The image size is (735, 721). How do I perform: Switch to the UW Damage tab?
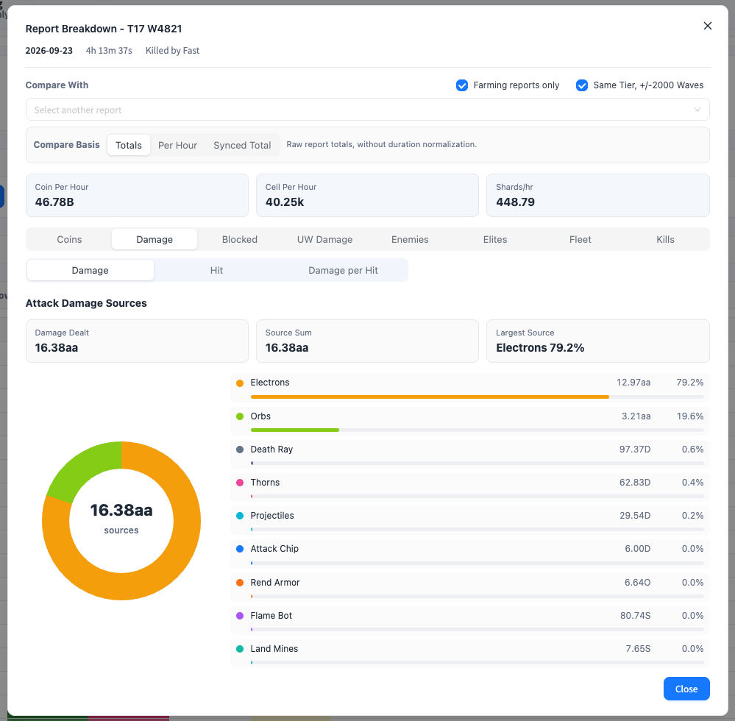pos(325,240)
